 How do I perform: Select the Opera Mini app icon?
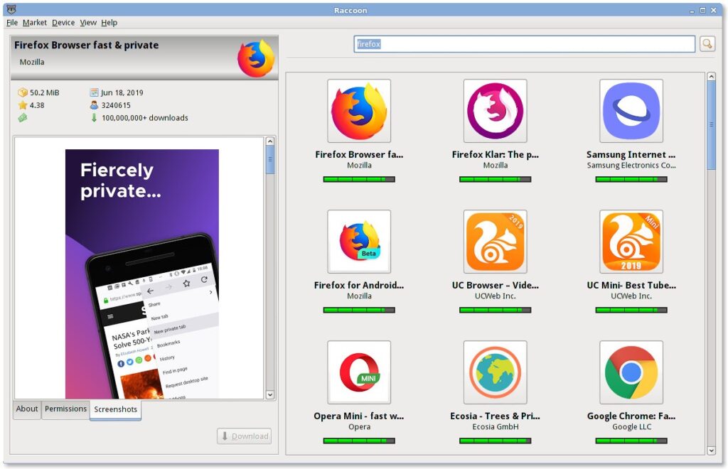point(359,372)
